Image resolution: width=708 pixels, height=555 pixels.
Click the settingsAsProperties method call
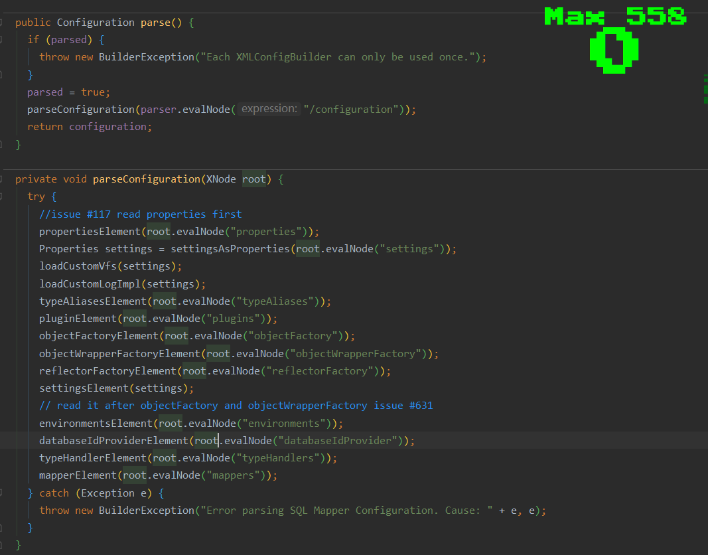(x=230, y=249)
